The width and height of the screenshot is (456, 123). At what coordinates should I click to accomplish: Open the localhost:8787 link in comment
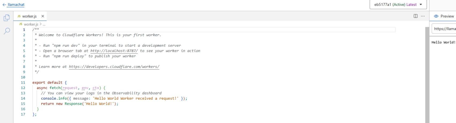tap(114, 51)
